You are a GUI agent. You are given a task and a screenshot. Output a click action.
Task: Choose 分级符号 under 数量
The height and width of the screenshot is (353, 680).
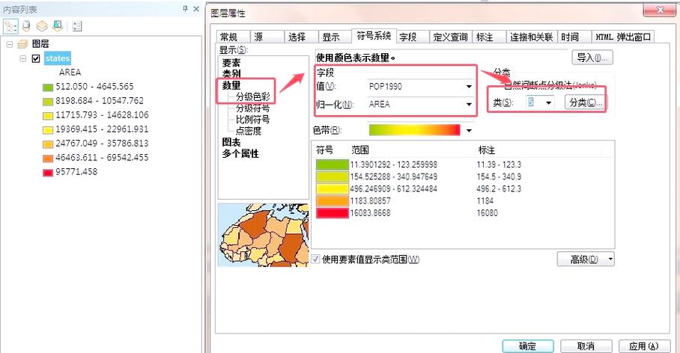coord(252,108)
